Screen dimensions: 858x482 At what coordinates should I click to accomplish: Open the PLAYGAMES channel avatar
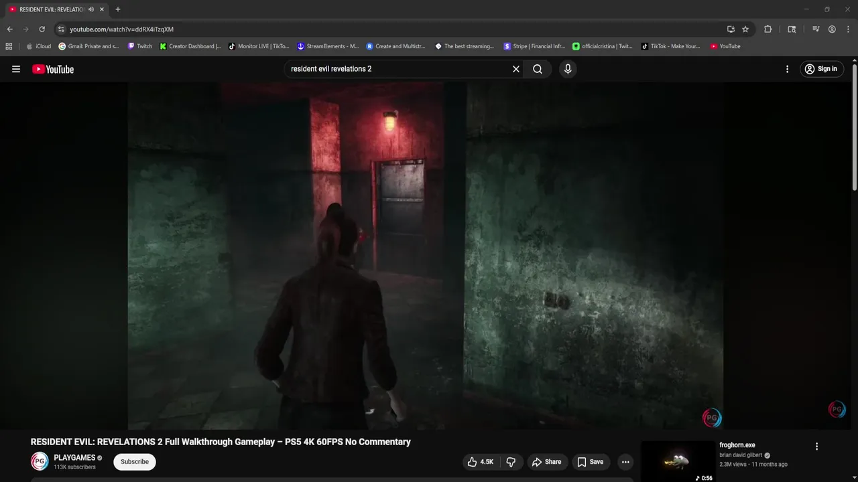coord(40,461)
